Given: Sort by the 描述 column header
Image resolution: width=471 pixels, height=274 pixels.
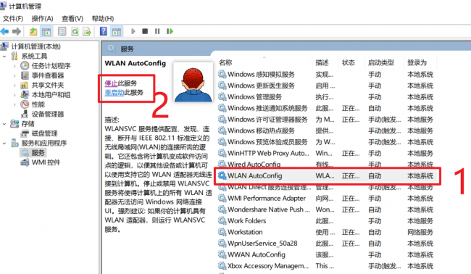Looking at the screenshot, I should click(x=322, y=62).
